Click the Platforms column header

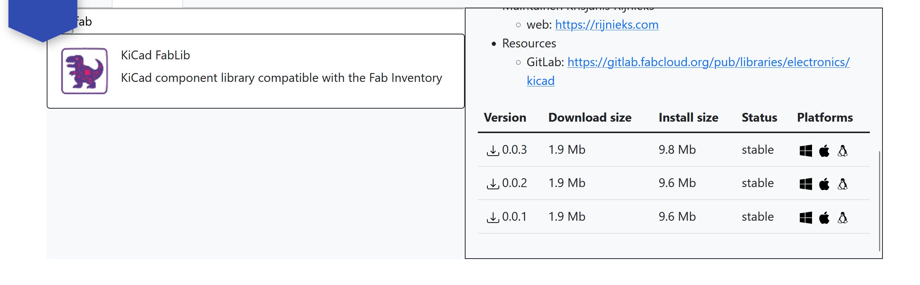pyautogui.click(x=825, y=117)
